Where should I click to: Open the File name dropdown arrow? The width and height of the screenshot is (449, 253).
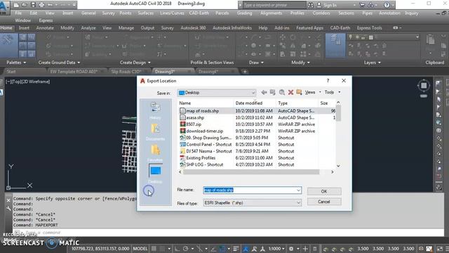coord(298,190)
